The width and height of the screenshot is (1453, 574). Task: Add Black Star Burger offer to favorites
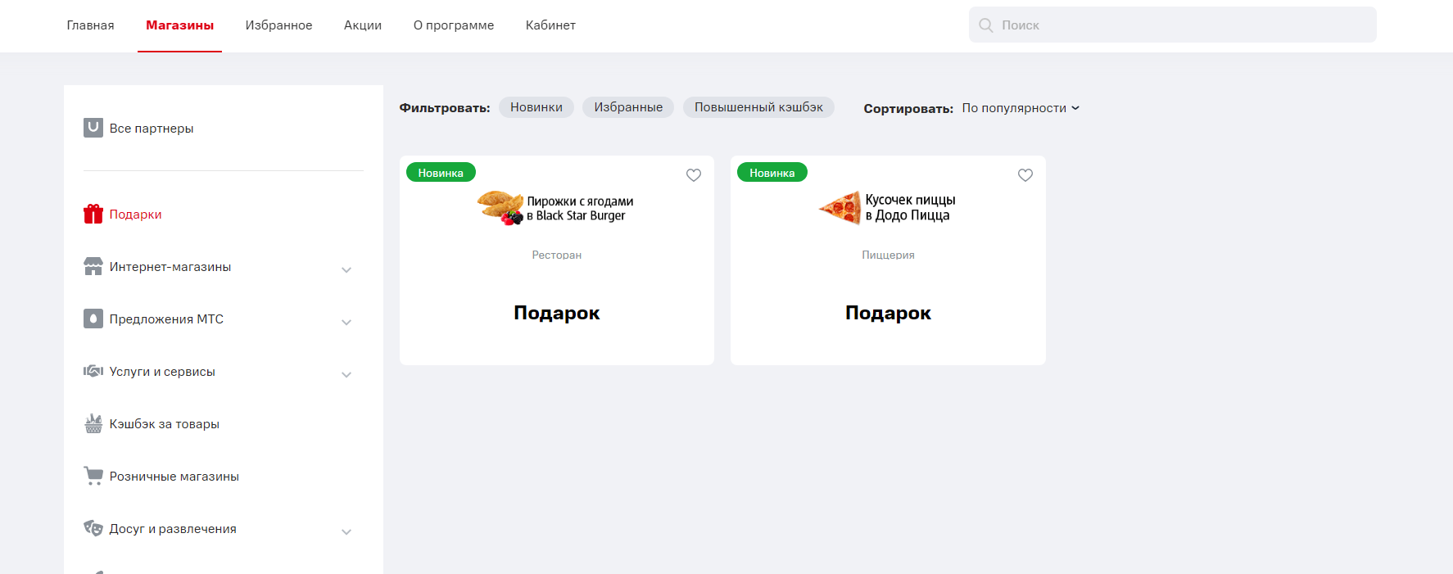coord(694,175)
